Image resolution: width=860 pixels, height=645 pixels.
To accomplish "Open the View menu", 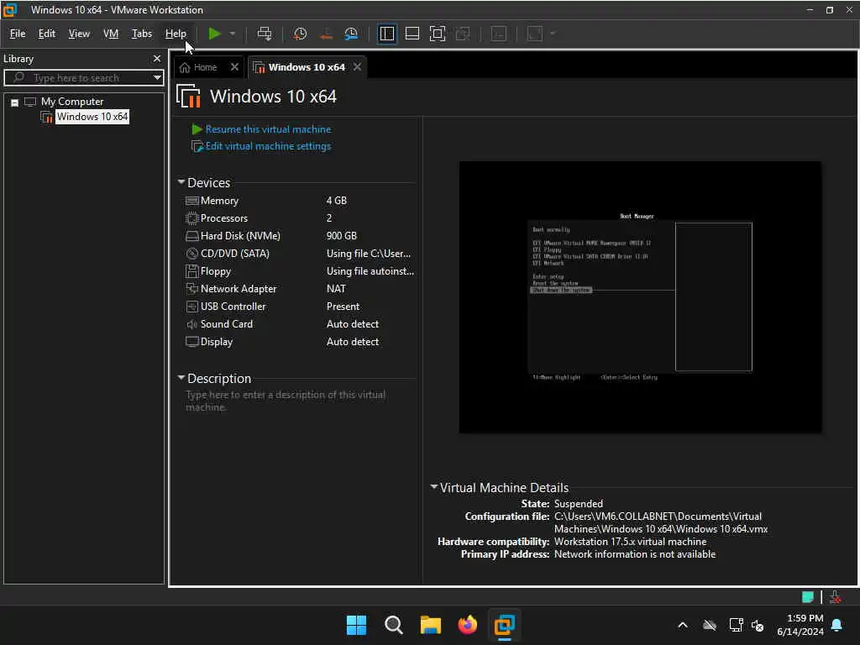I will (x=79, y=34).
